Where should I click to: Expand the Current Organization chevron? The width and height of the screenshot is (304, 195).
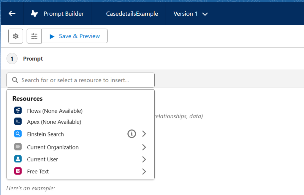tap(144, 147)
